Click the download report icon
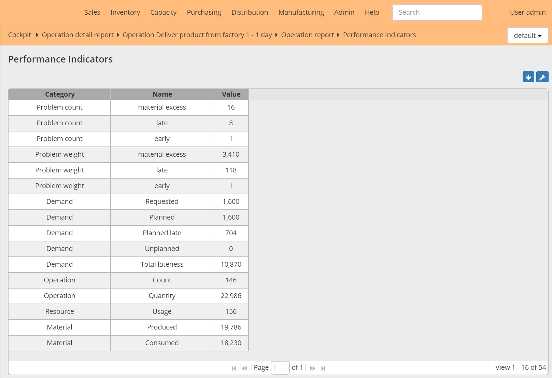The image size is (552, 378). click(x=528, y=77)
